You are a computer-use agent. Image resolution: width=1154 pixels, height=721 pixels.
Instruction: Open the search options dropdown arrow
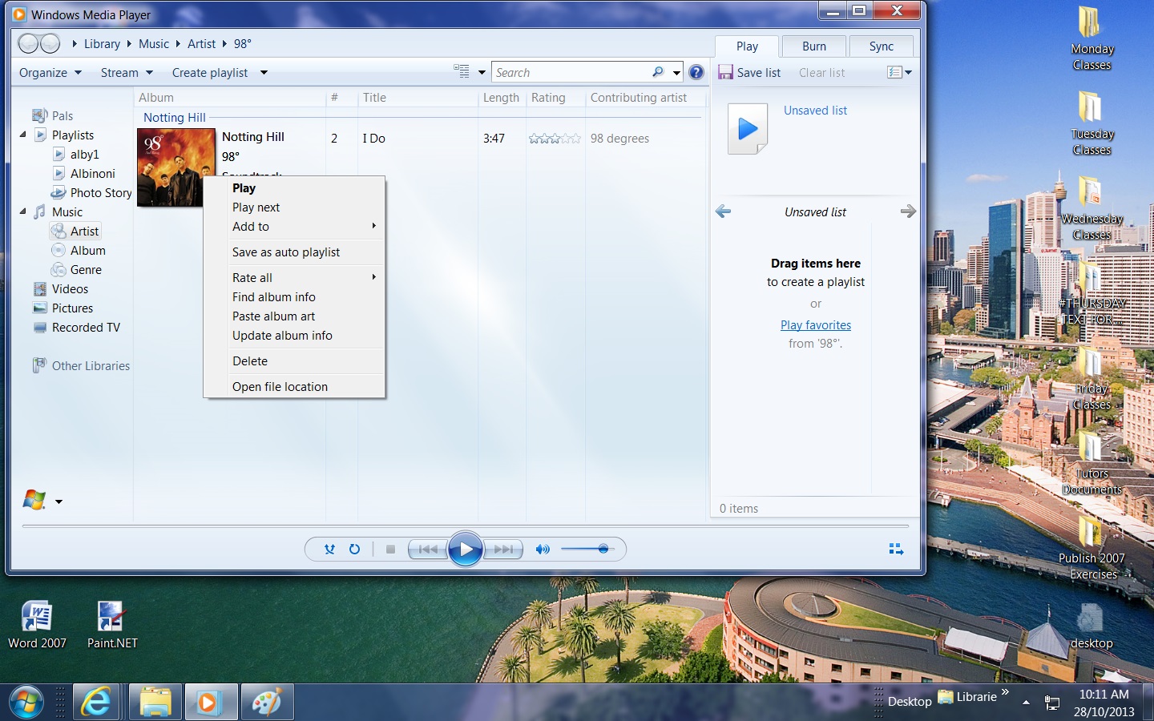coord(677,73)
